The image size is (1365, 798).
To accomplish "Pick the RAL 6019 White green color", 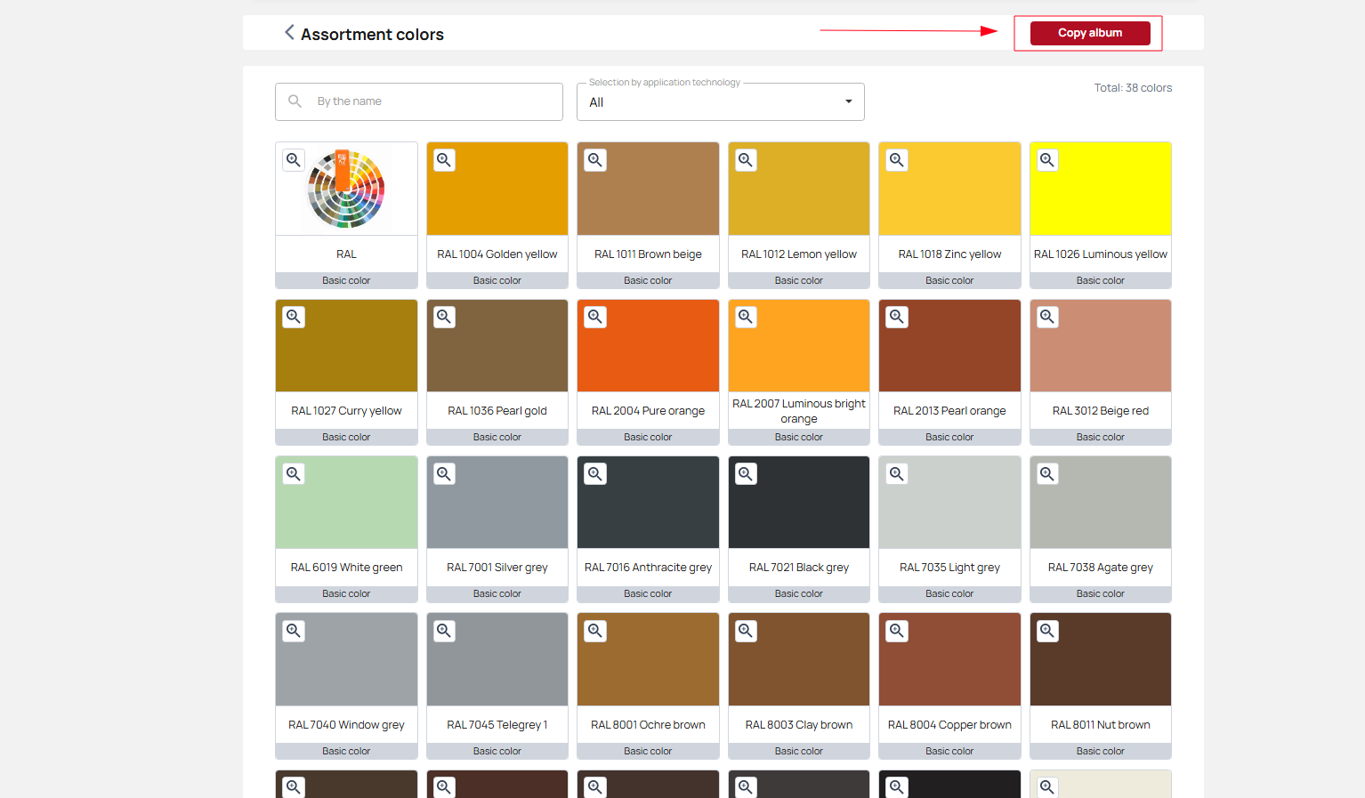I will (x=346, y=503).
